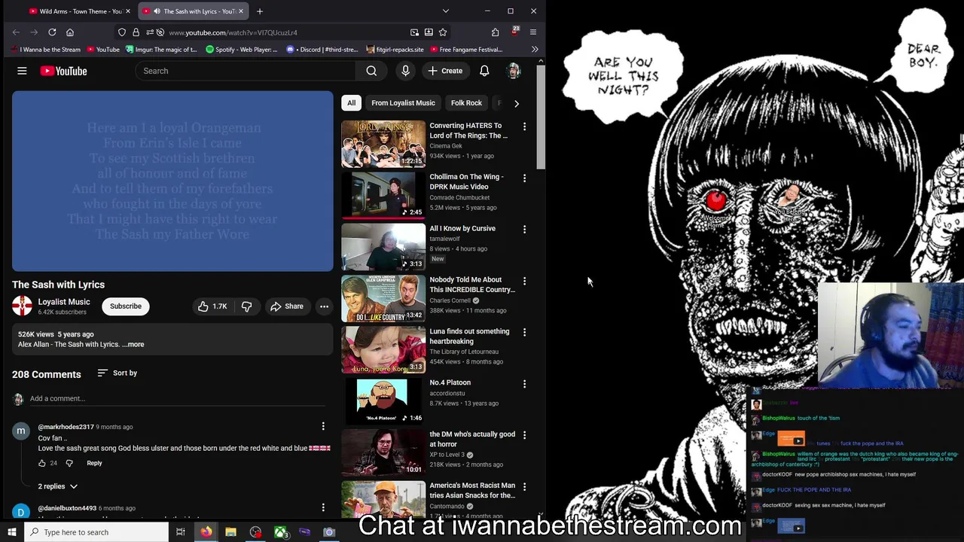Open the account avatar menu
This screenshot has height=542, width=964.
pyautogui.click(x=513, y=71)
